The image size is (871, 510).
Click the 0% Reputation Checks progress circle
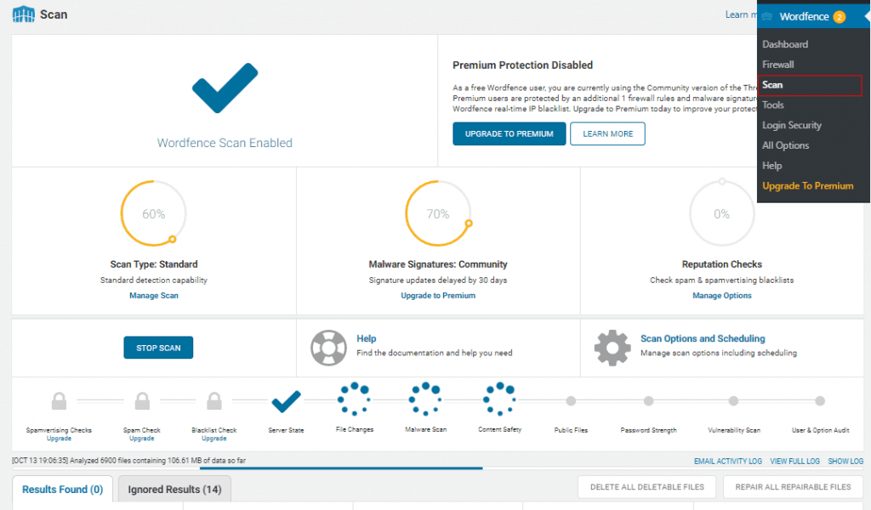coord(722,213)
